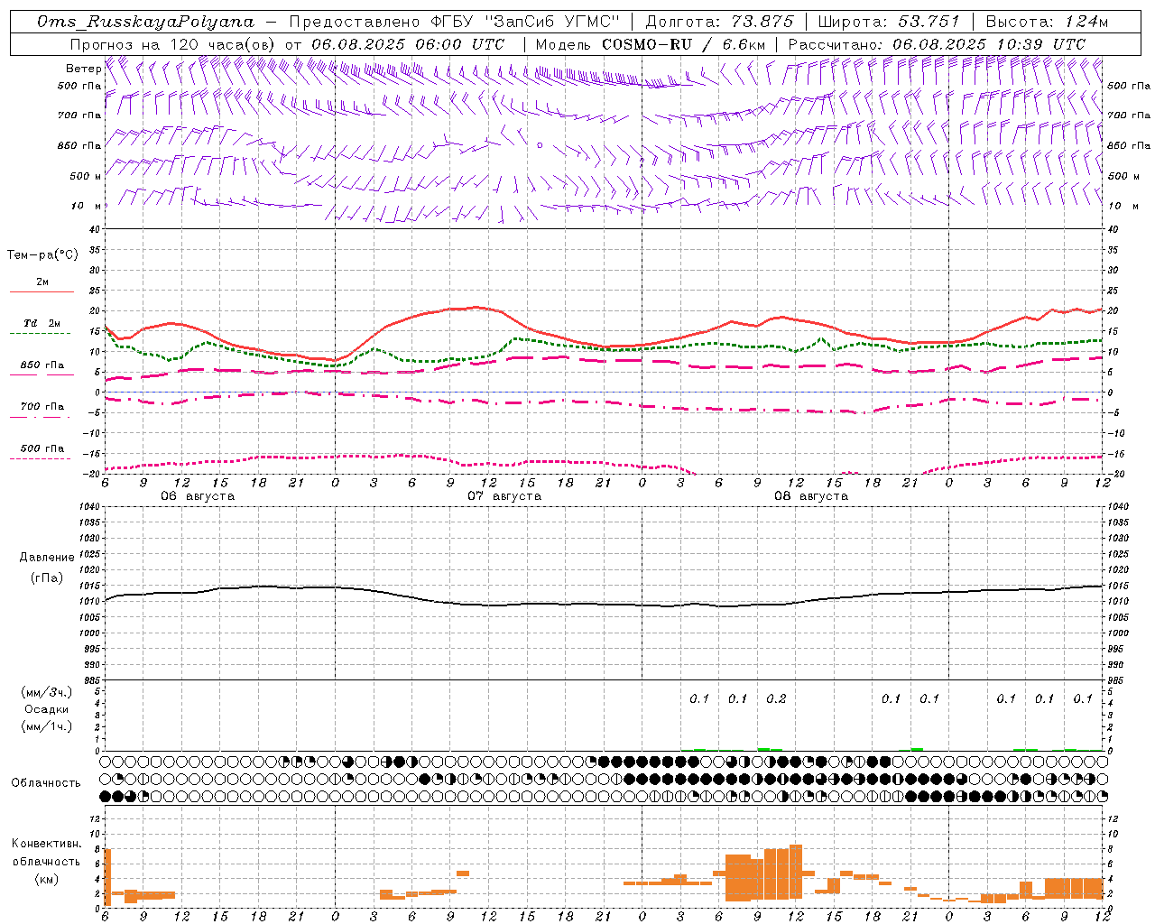Click the Модель COSMO-RU / 6.6км label

649,44
